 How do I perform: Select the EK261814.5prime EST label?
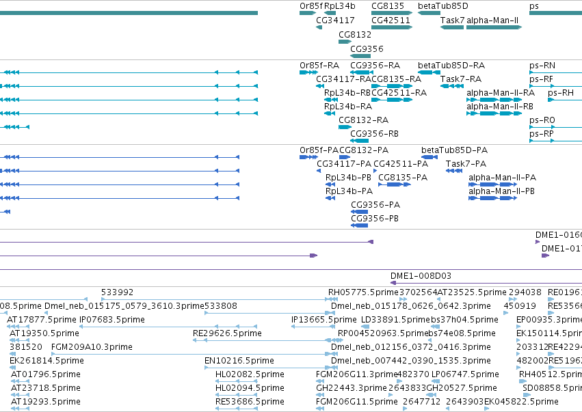click(x=47, y=361)
